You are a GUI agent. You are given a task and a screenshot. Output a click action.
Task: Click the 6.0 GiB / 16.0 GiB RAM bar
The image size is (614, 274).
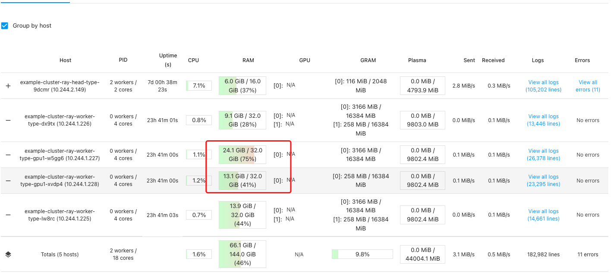pyautogui.click(x=242, y=85)
